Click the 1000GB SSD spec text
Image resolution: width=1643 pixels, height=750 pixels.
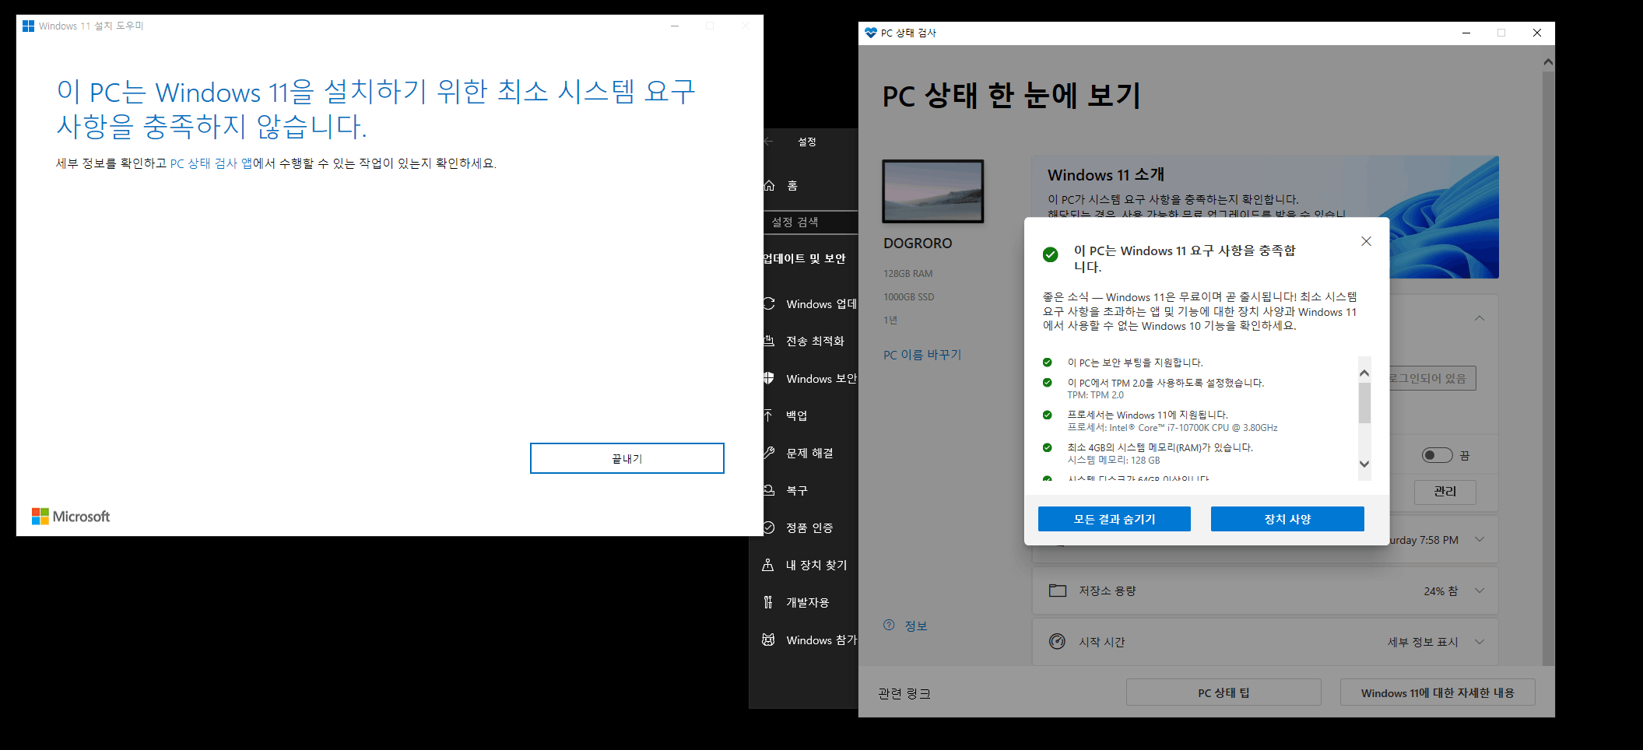[x=908, y=297]
